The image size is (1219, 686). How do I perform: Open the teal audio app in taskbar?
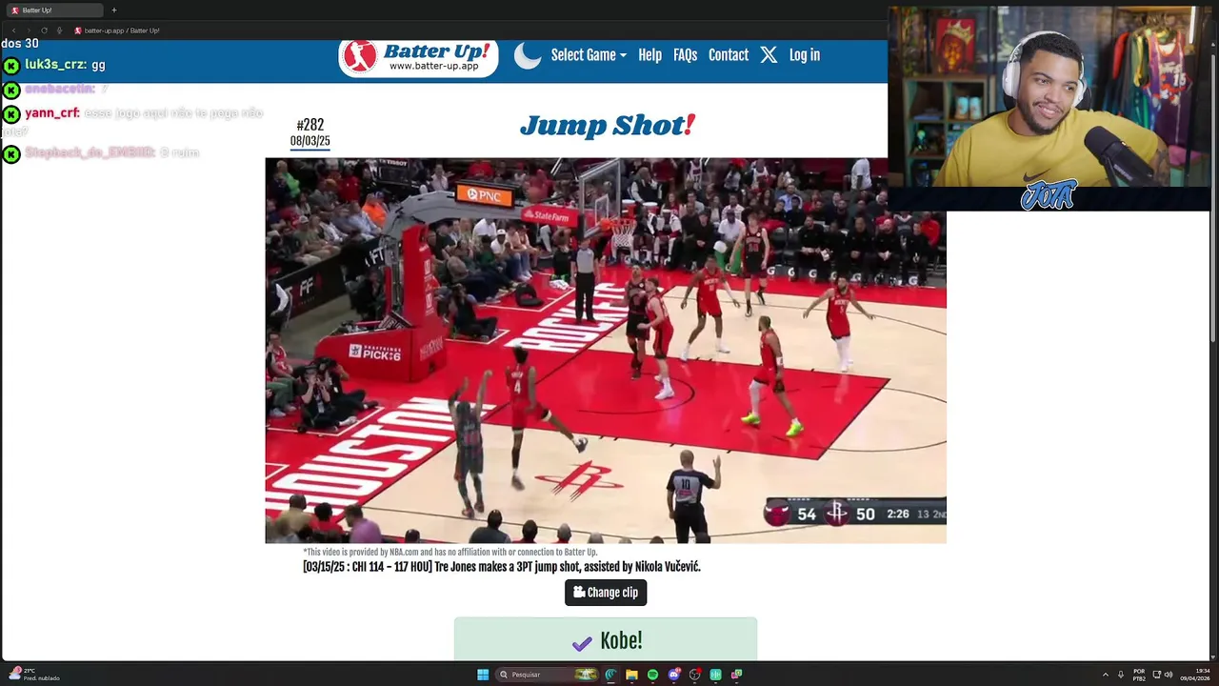coord(715,675)
